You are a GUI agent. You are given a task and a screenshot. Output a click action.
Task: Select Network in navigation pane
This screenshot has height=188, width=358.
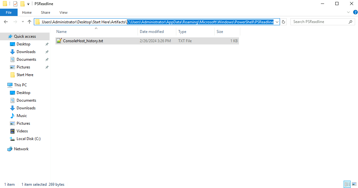[x=21, y=149]
